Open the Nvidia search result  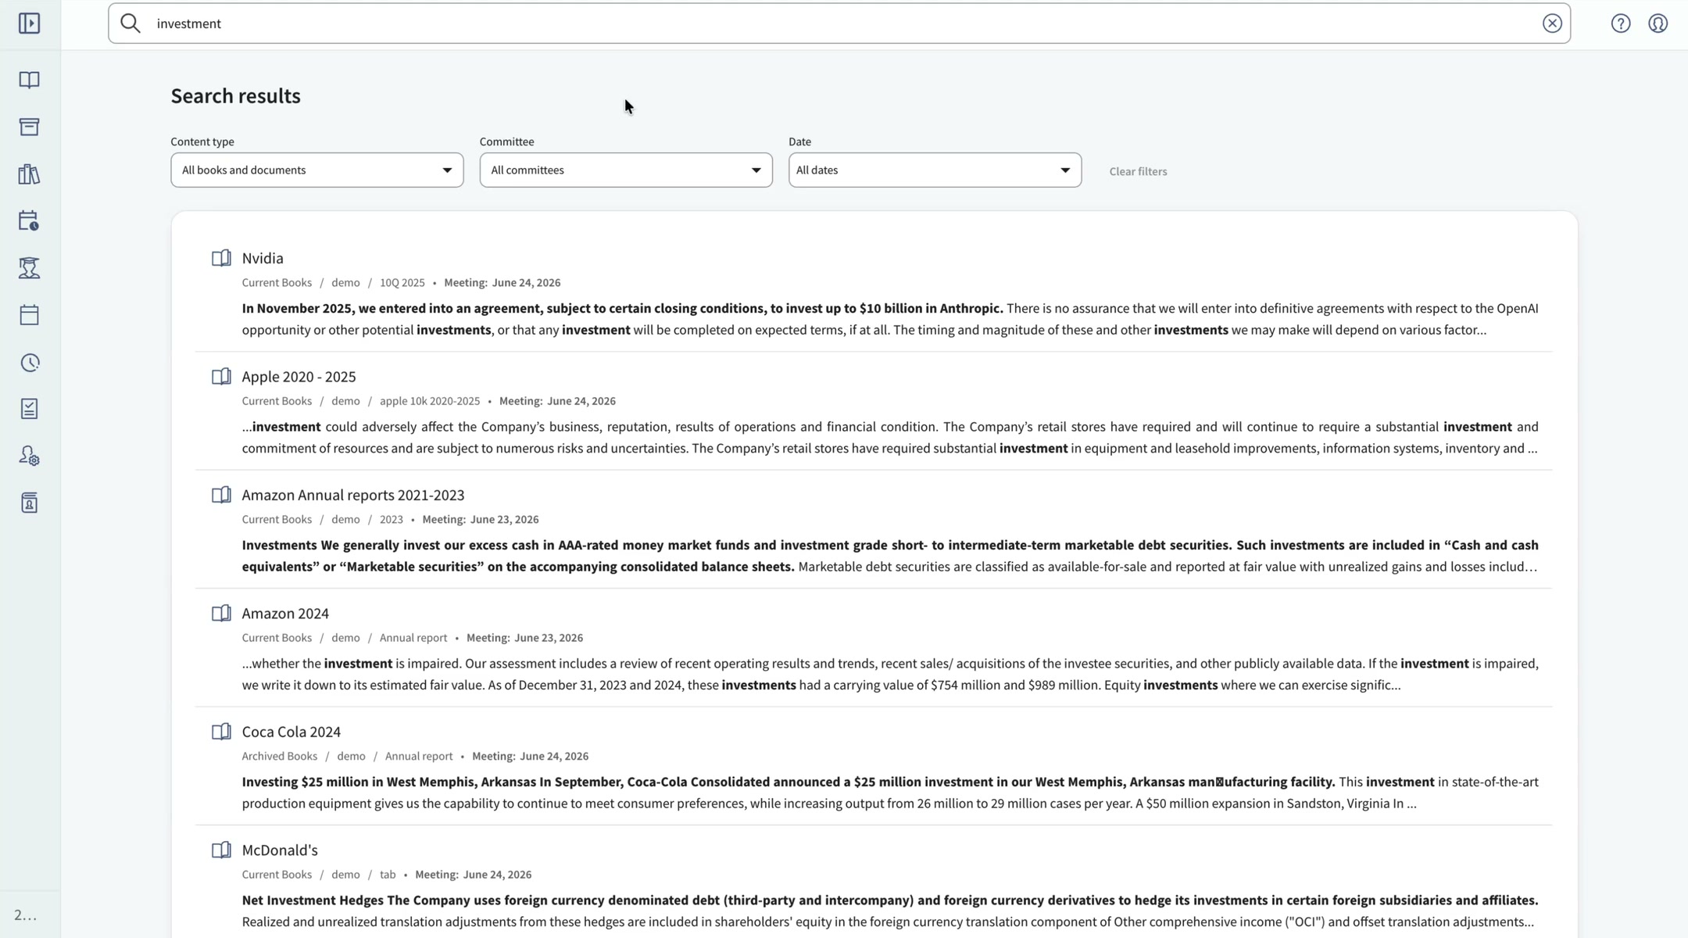click(x=263, y=258)
